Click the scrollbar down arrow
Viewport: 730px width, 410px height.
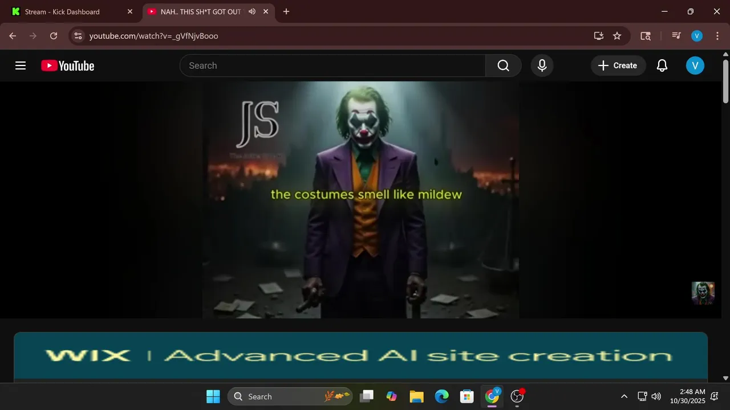tap(725, 378)
